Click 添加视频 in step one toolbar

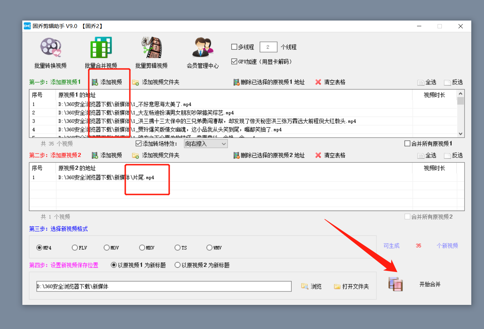pyautogui.click(x=107, y=82)
